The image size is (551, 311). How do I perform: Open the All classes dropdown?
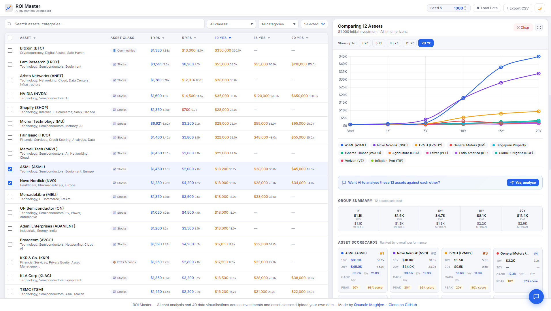231,24
